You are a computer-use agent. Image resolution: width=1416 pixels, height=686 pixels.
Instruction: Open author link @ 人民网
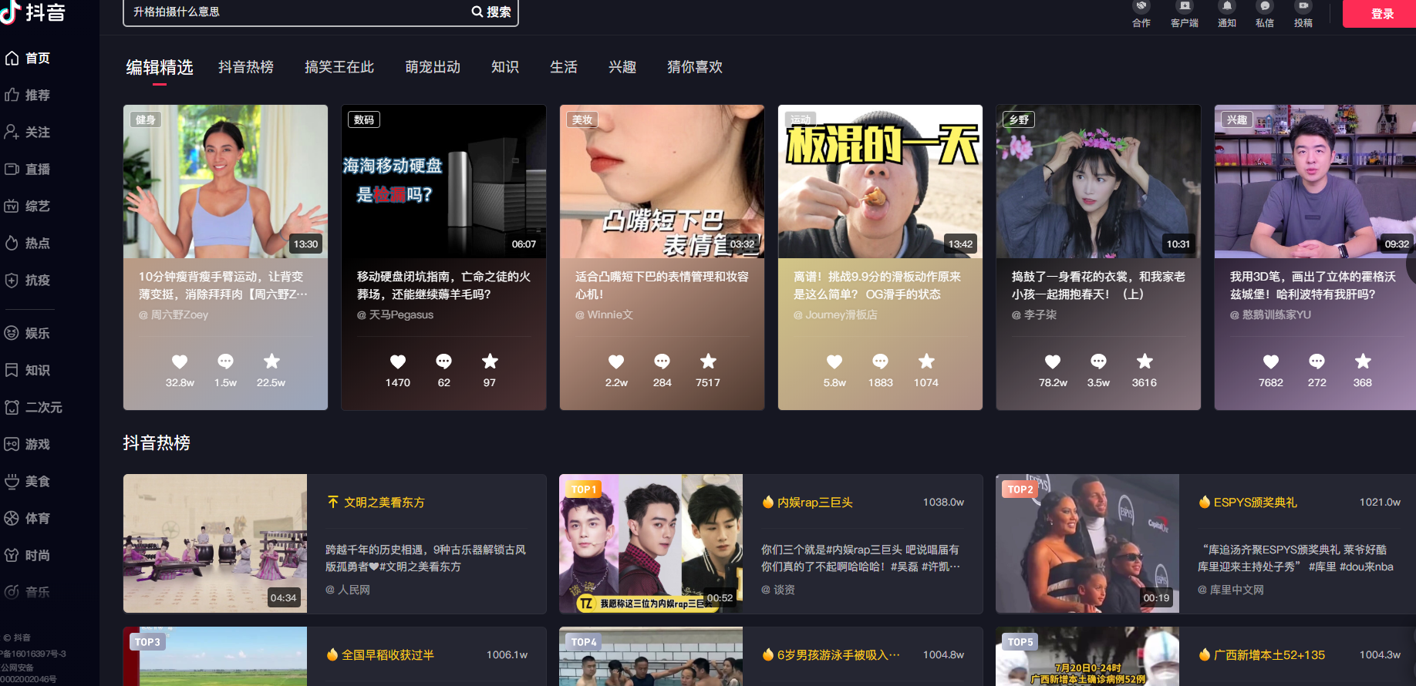[x=348, y=590]
